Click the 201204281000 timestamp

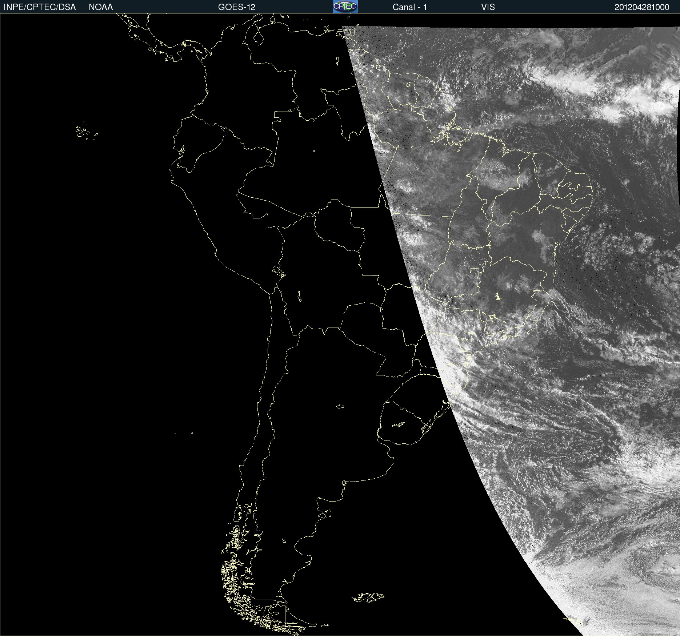[x=642, y=7]
